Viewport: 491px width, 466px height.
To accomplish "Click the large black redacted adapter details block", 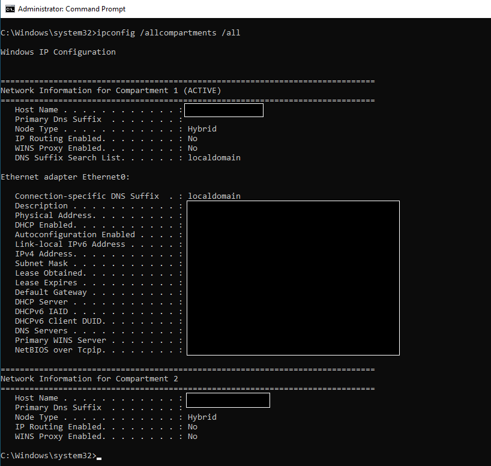I will tap(293, 277).
